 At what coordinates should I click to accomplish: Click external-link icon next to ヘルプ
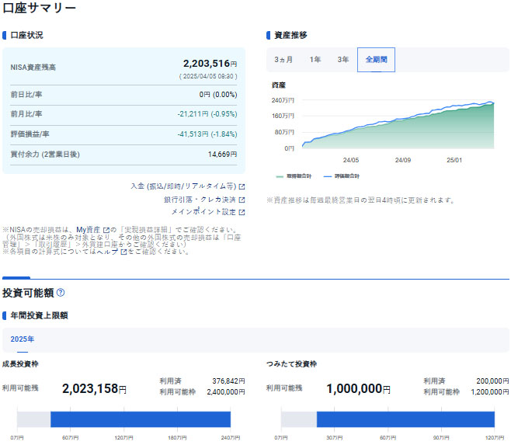click(x=123, y=252)
